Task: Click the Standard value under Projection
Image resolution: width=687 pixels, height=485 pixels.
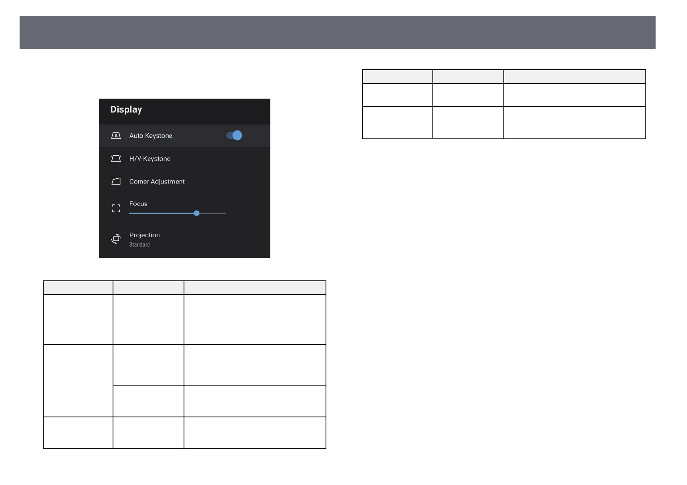Action: pyautogui.click(x=140, y=245)
